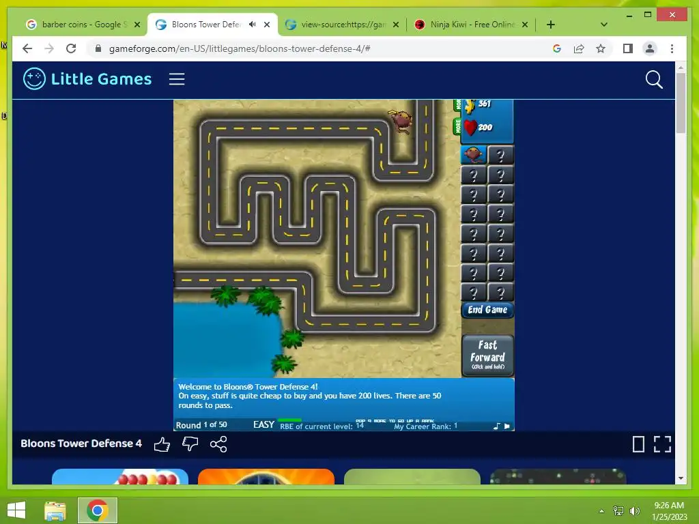This screenshot has height=524, width=699.
Task: Reload the current page
Action: (71, 48)
